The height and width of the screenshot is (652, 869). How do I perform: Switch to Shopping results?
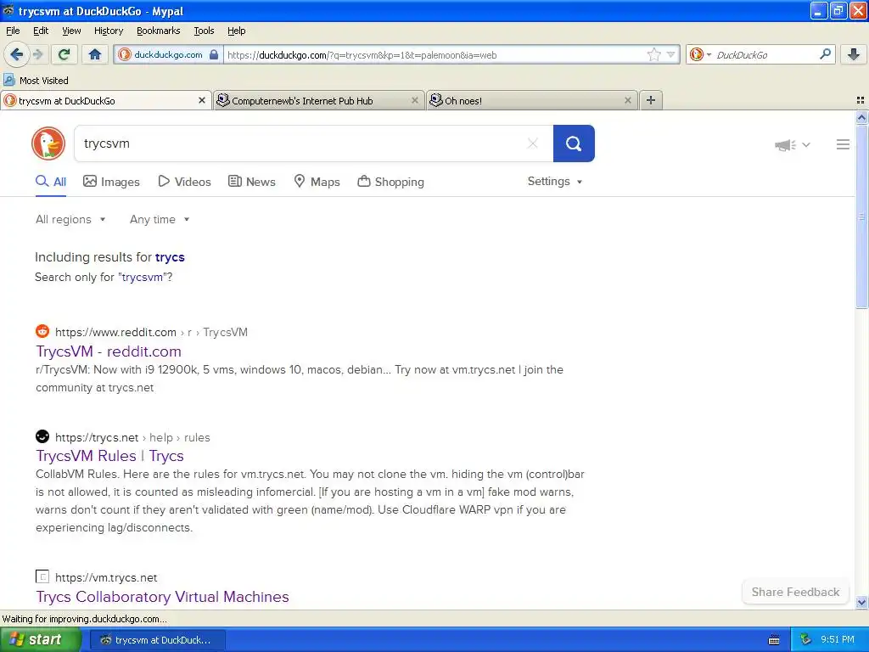pyautogui.click(x=390, y=182)
